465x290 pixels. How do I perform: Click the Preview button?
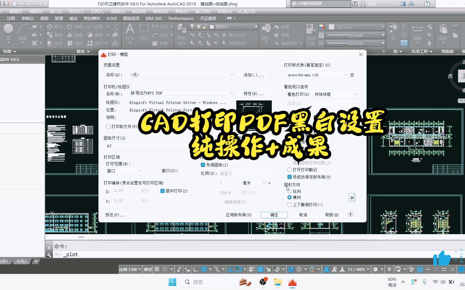[x=115, y=215]
